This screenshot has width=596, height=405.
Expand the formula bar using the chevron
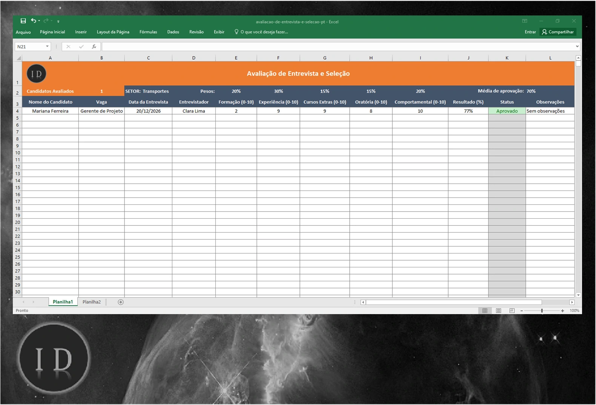[577, 46]
